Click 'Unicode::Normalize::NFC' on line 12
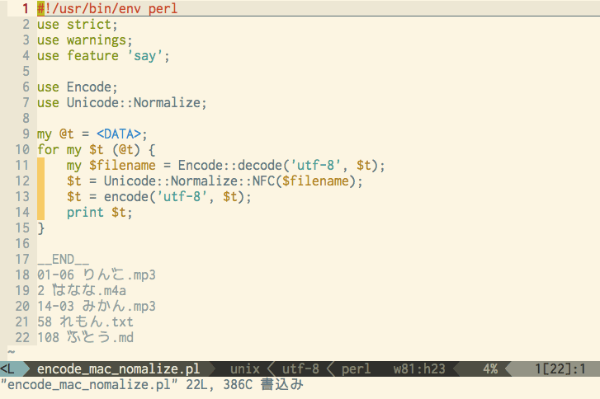Viewport: 600px width, 399px height. click(190, 181)
